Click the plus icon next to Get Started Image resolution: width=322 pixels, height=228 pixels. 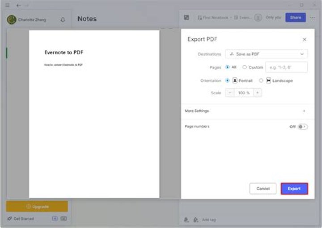point(55,219)
